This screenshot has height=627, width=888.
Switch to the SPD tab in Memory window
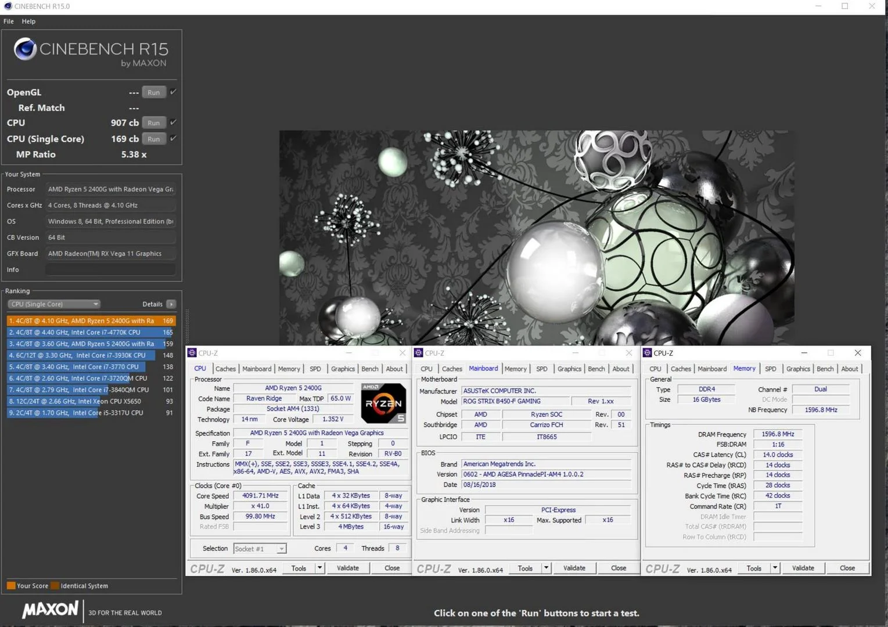(771, 369)
